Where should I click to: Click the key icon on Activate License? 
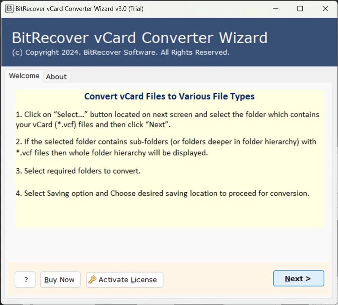(x=93, y=280)
